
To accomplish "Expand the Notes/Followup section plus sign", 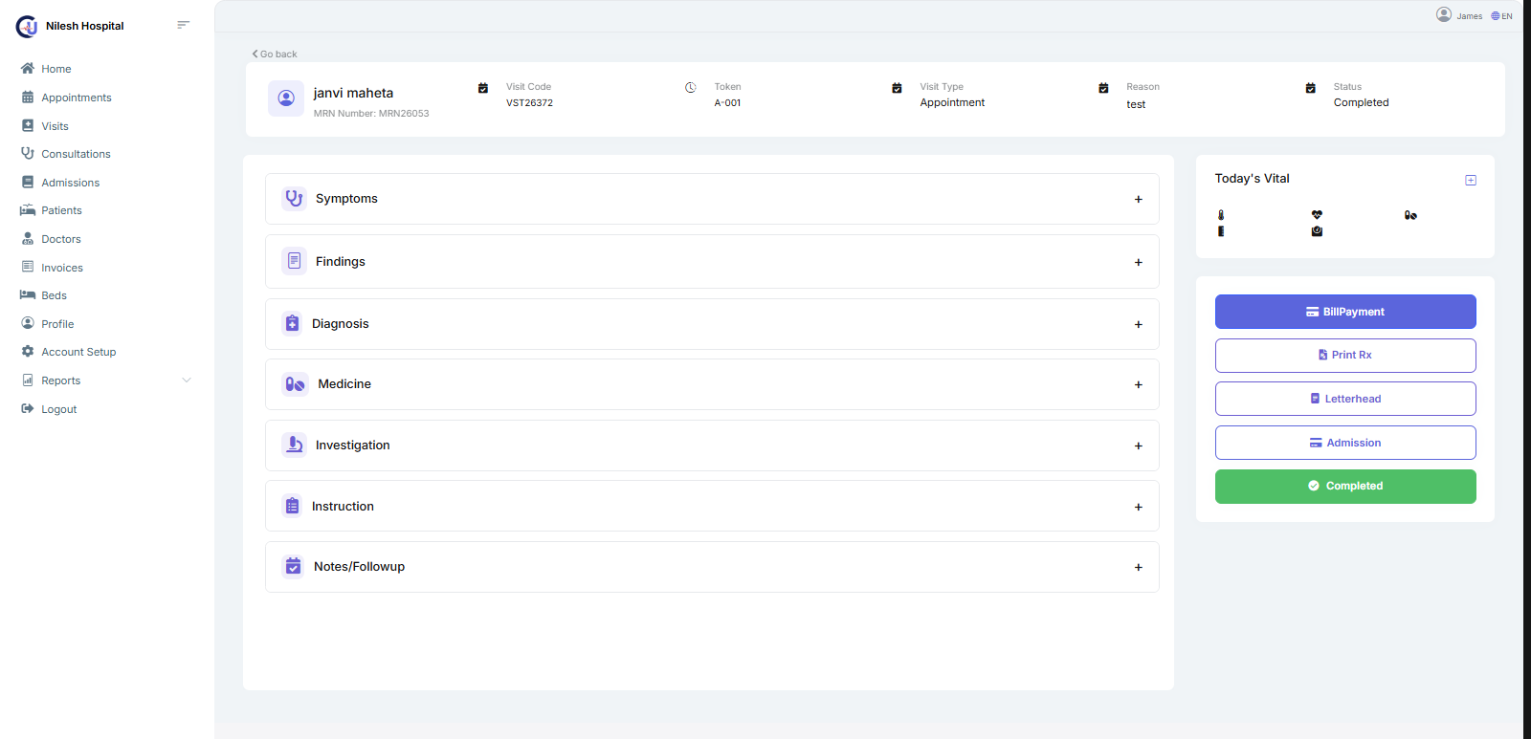I will 1139,567.
